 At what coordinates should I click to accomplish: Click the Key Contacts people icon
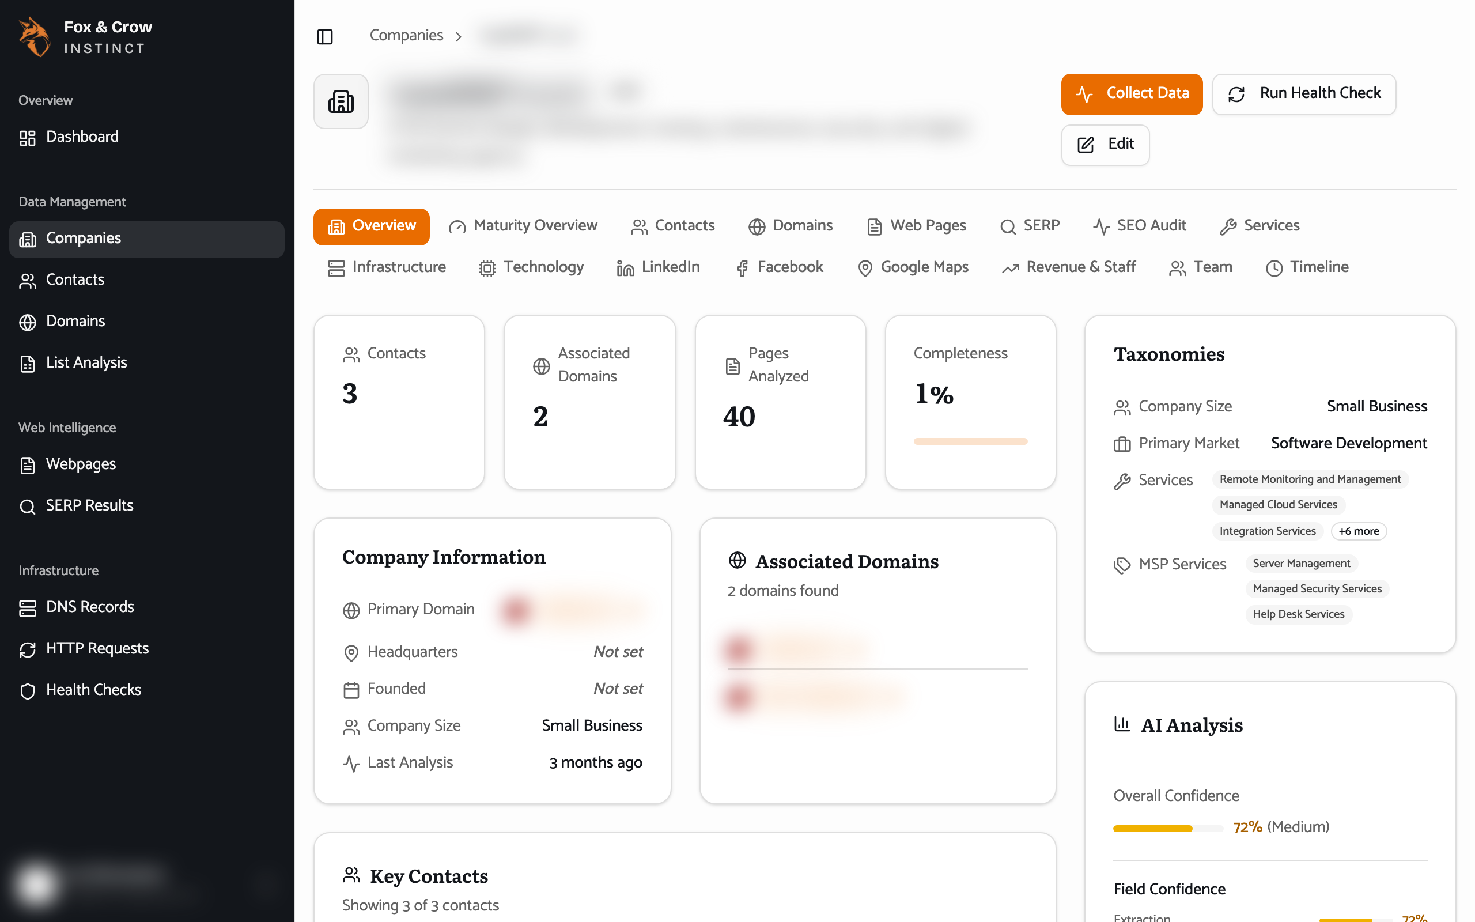tap(351, 875)
